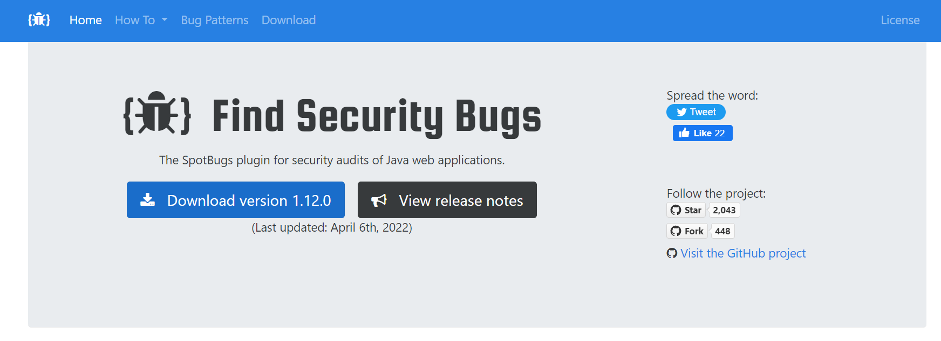The image size is (941, 341).
Task: Click the megaphone icon on the release notes button
Action: pos(379,200)
